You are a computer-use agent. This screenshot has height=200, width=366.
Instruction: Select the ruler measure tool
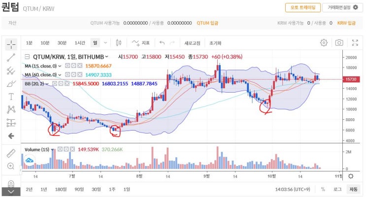pos(11,153)
